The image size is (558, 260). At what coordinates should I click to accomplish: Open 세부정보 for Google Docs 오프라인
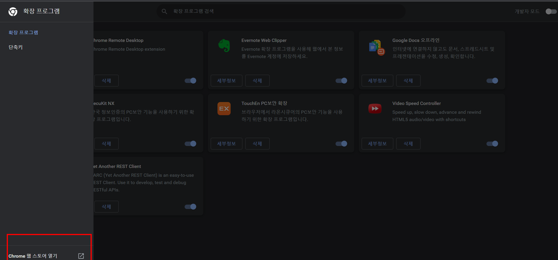(377, 81)
